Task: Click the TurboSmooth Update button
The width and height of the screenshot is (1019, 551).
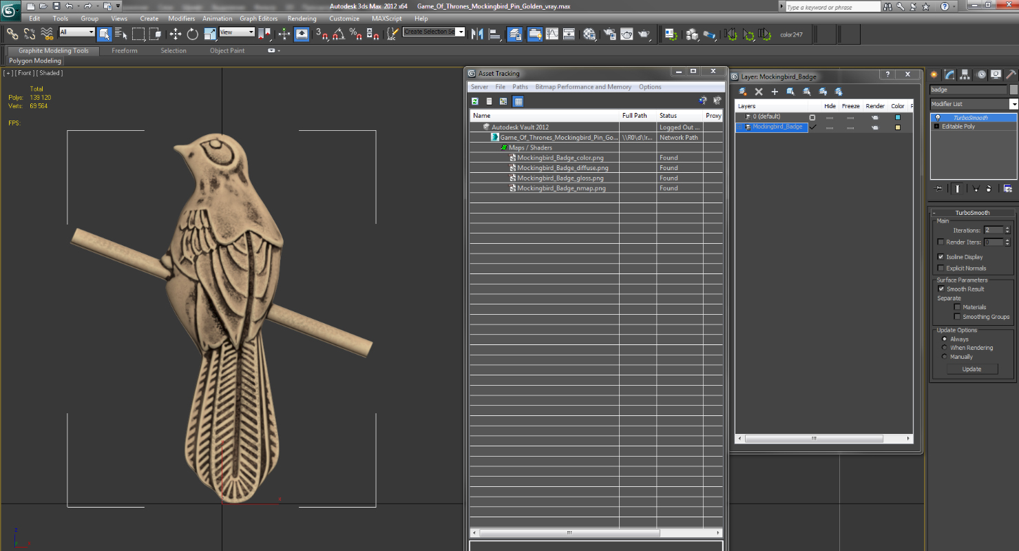Action: pyautogui.click(x=971, y=369)
